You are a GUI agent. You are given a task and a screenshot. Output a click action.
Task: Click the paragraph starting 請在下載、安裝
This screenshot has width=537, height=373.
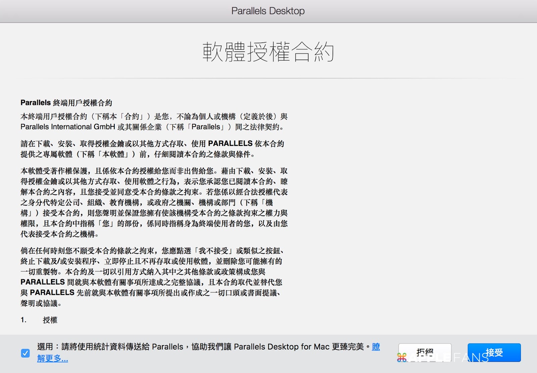click(x=152, y=149)
